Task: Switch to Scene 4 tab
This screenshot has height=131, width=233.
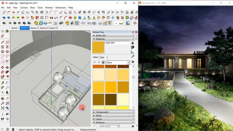Action: point(43,28)
